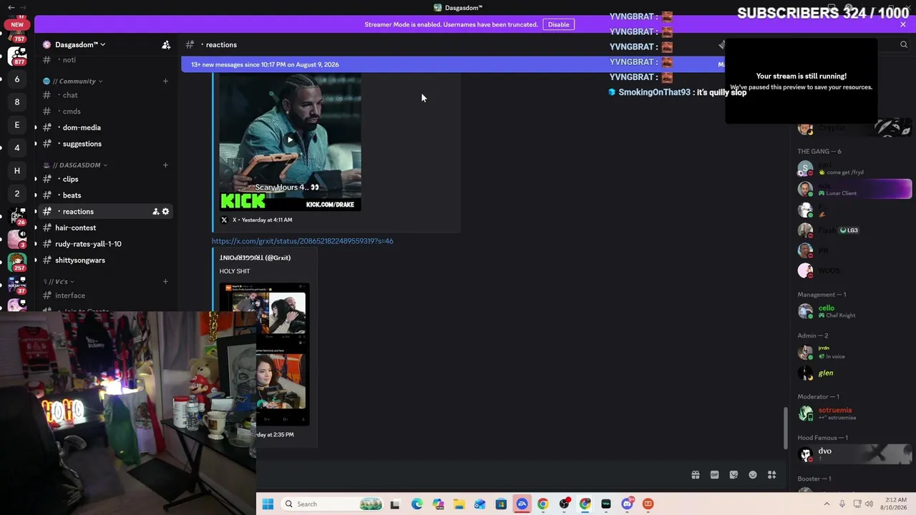
Task: Click the TRIGGERPOINT (@Grxit) embed author
Action: 255,257
